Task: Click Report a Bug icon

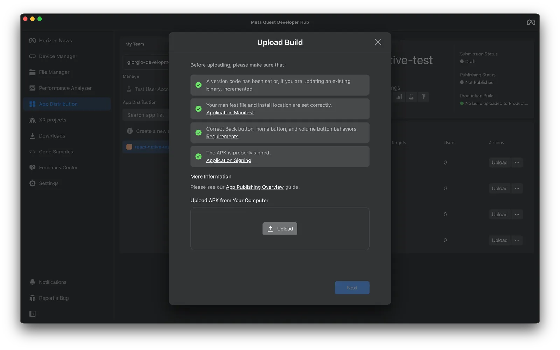Action: 33,298
